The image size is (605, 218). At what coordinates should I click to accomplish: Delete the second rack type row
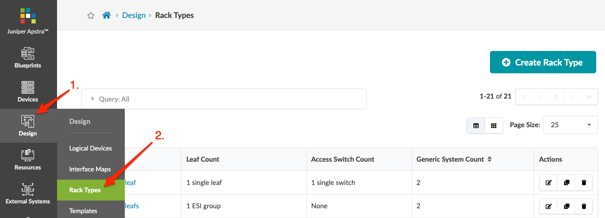[584, 206]
